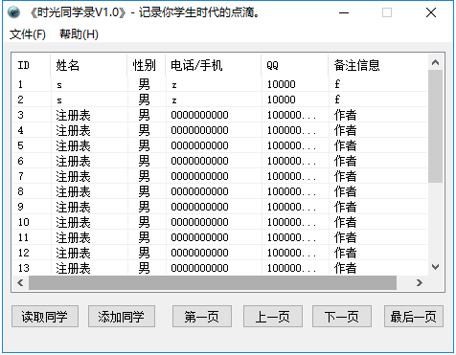Sort by the 性别 column header
This screenshot has width=456, height=355.
coord(146,65)
